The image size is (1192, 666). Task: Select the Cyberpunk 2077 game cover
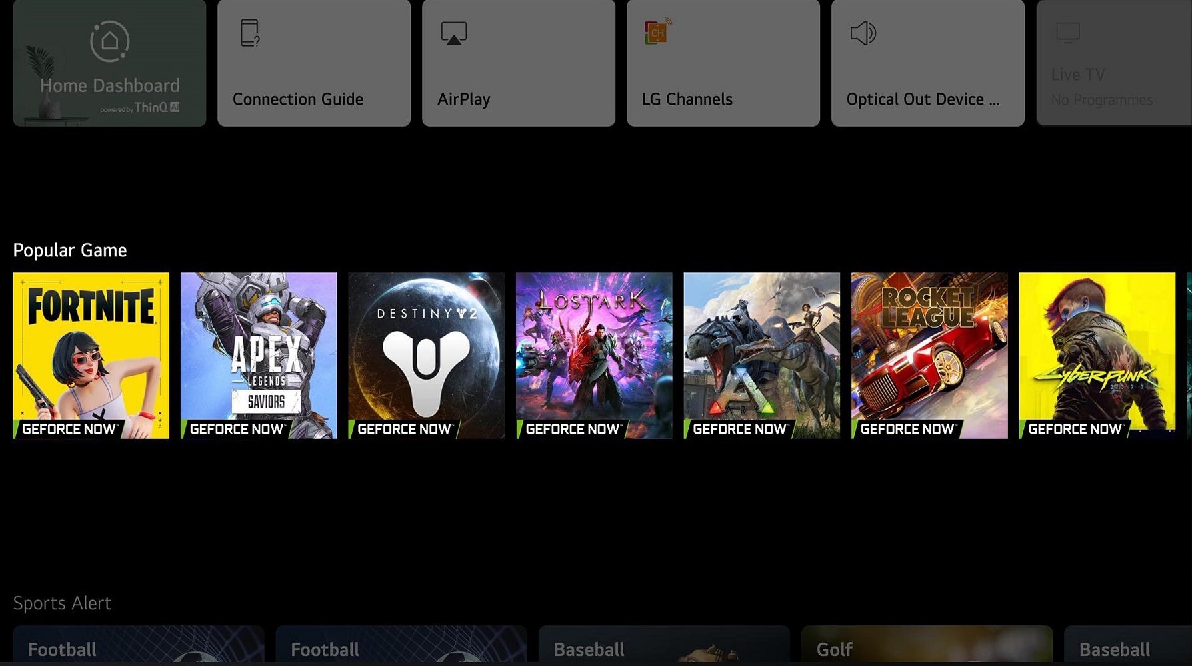[x=1097, y=356]
